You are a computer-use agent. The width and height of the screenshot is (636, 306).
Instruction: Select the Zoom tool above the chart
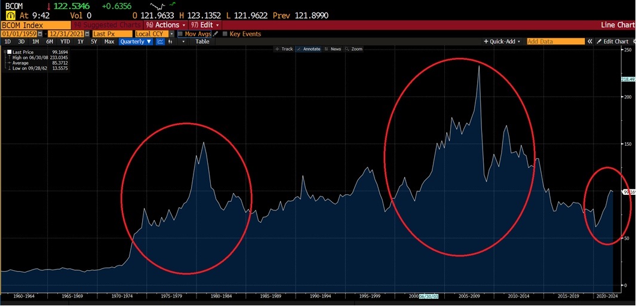[354, 48]
